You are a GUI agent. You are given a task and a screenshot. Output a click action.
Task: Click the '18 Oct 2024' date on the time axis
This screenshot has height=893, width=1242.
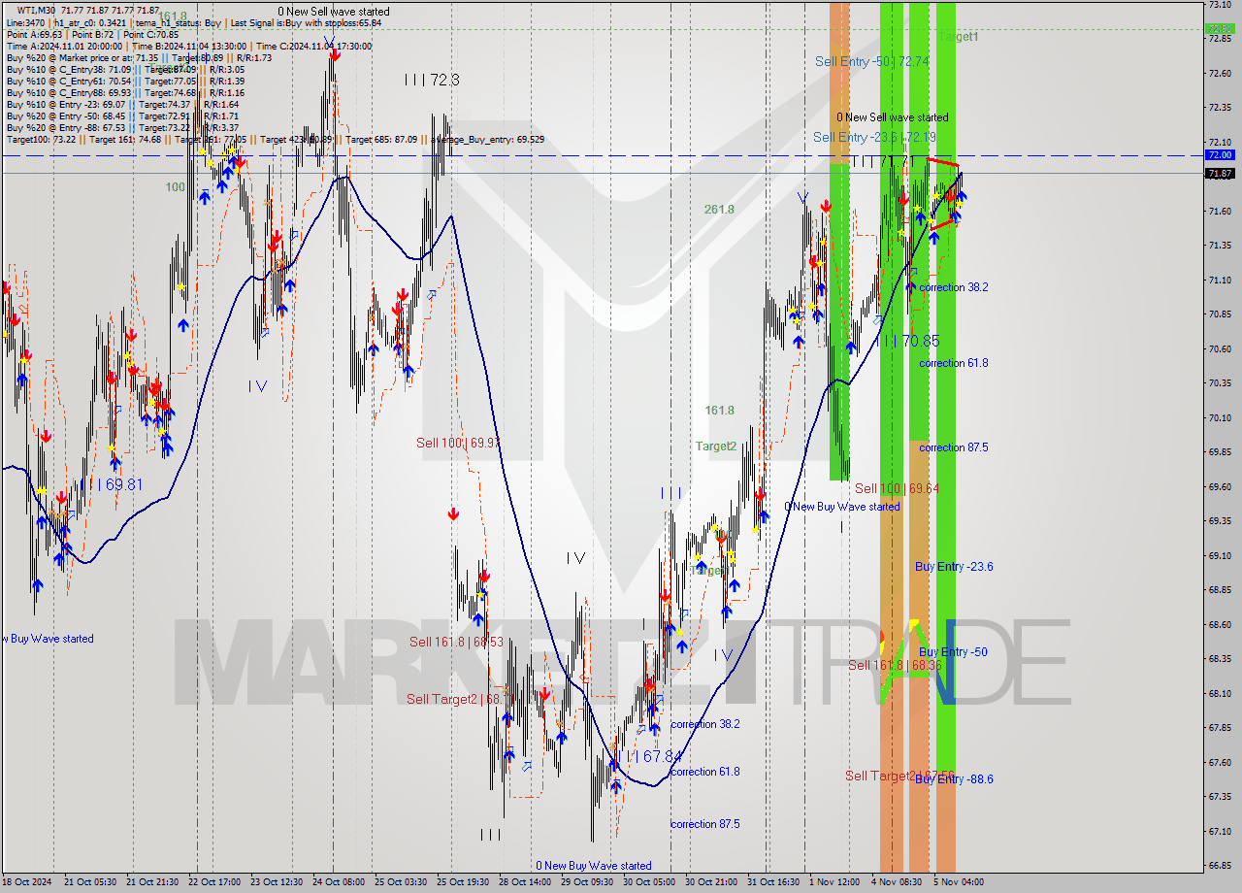pos(28,882)
